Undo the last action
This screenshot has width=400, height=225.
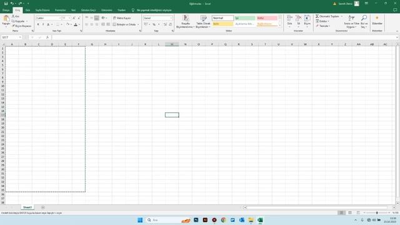12,4
